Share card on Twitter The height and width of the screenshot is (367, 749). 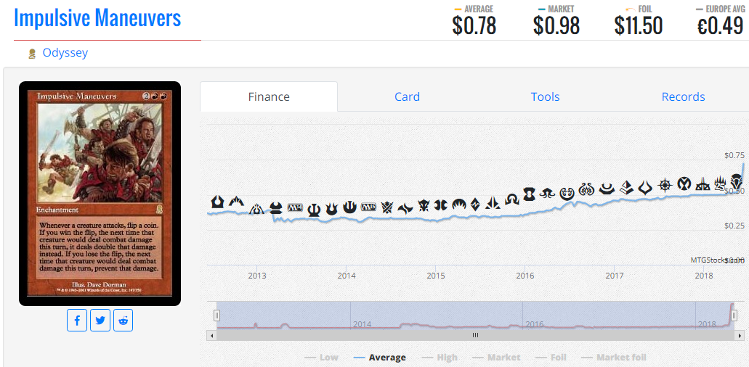click(x=100, y=320)
